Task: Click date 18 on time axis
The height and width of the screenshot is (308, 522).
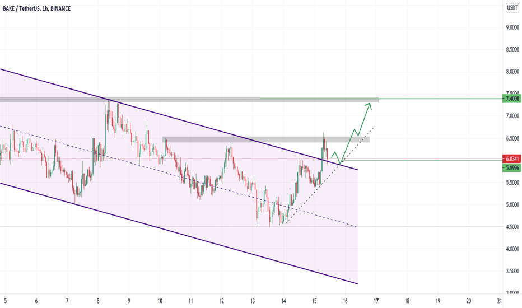Action: pyautogui.click(x=407, y=301)
